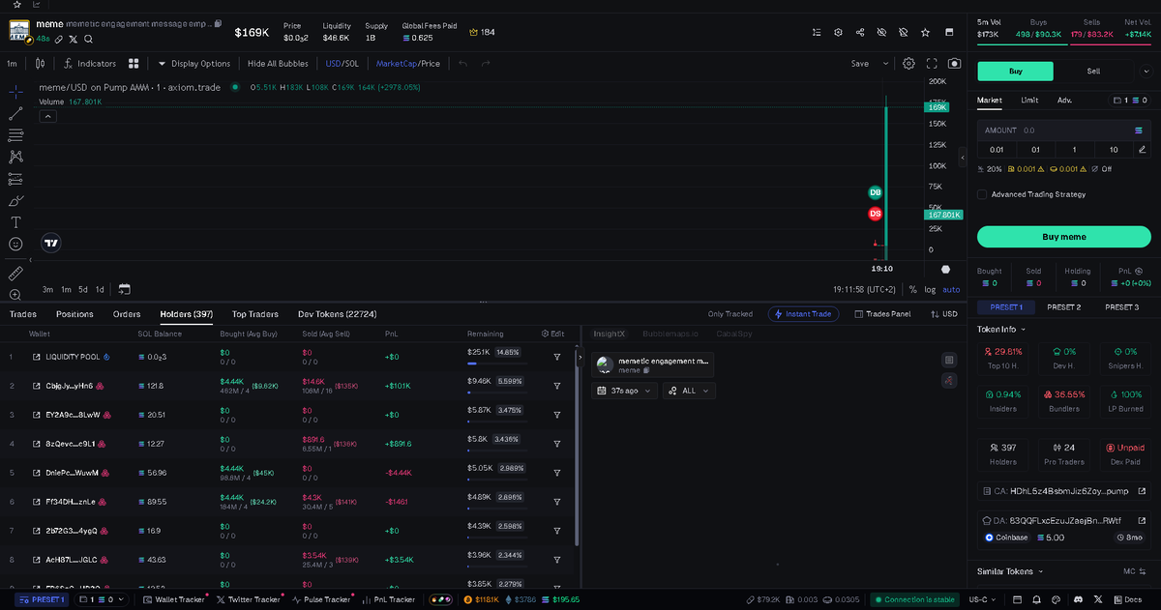Screen dimensions: 1161x610
Task: Favorite the token with the star icon
Action: [x=925, y=32]
